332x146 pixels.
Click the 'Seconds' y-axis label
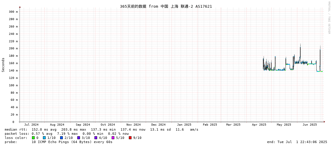coord(3,65)
